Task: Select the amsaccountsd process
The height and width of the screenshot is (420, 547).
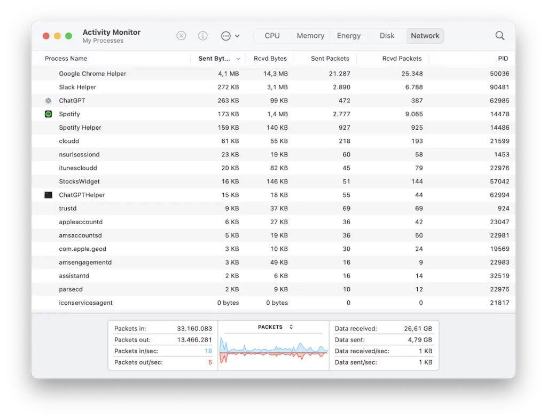Action: pos(80,235)
